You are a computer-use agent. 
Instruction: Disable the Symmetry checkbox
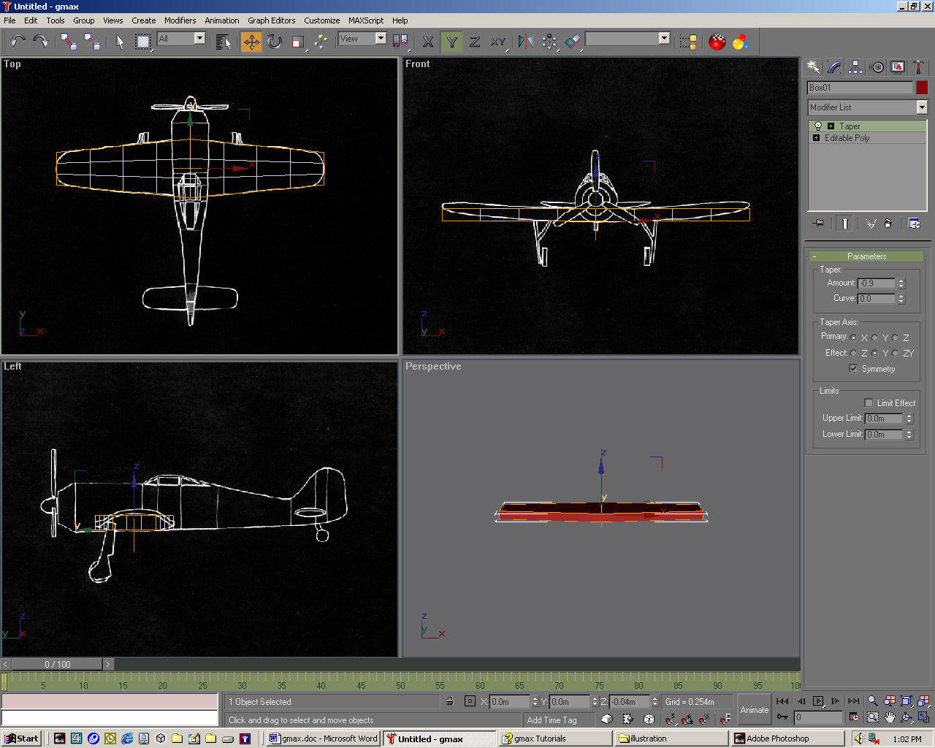coord(853,369)
